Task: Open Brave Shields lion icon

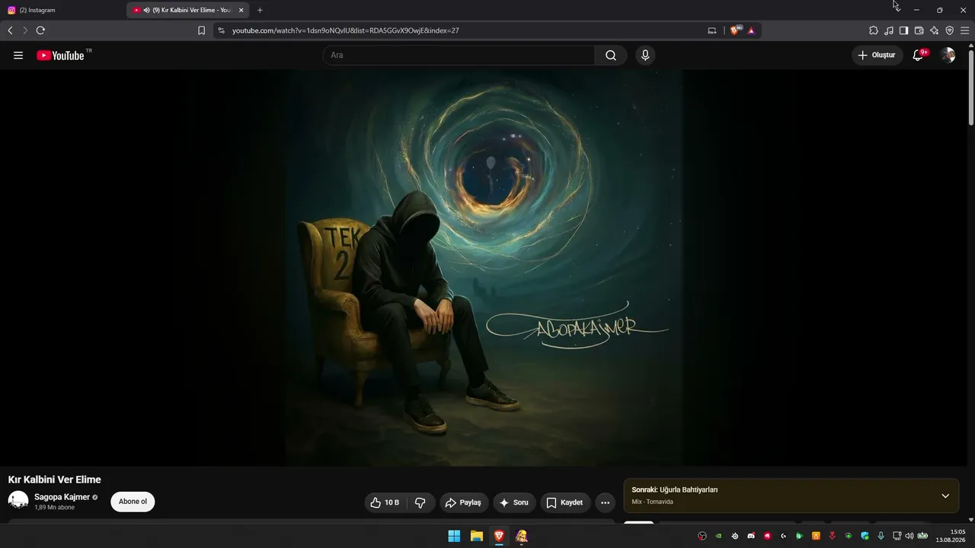Action: pyautogui.click(x=735, y=30)
